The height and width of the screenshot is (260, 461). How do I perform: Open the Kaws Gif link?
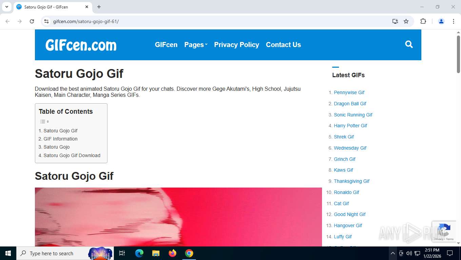tap(343, 170)
